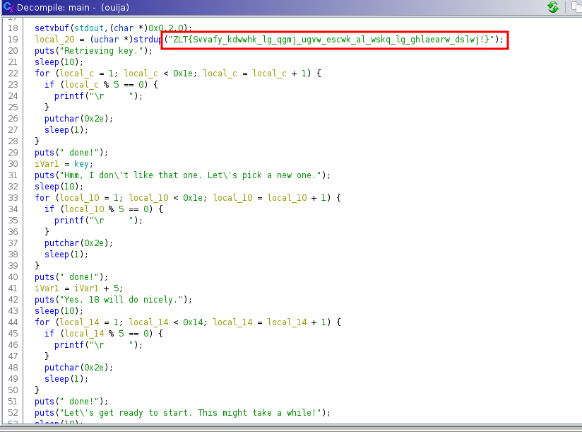Click line number 30 in the gutter
The width and height of the screenshot is (582, 432).
13,163
